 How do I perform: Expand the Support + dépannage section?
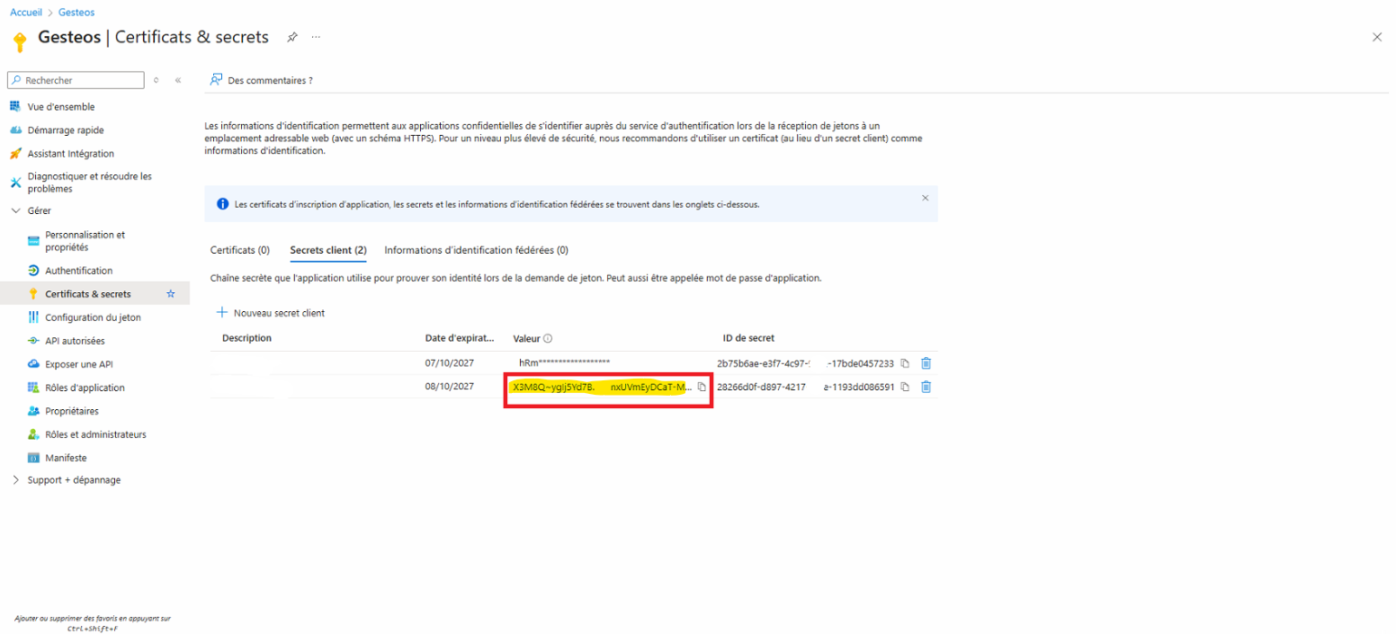pyautogui.click(x=15, y=480)
